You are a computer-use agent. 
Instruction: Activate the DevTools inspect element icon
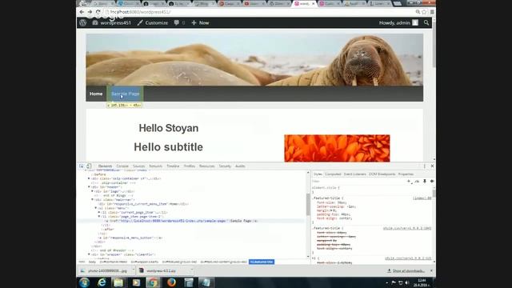point(82,166)
